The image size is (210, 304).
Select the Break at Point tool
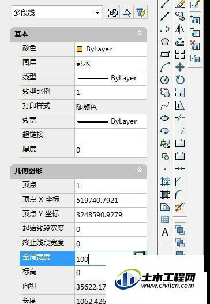click(x=180, y=144)
